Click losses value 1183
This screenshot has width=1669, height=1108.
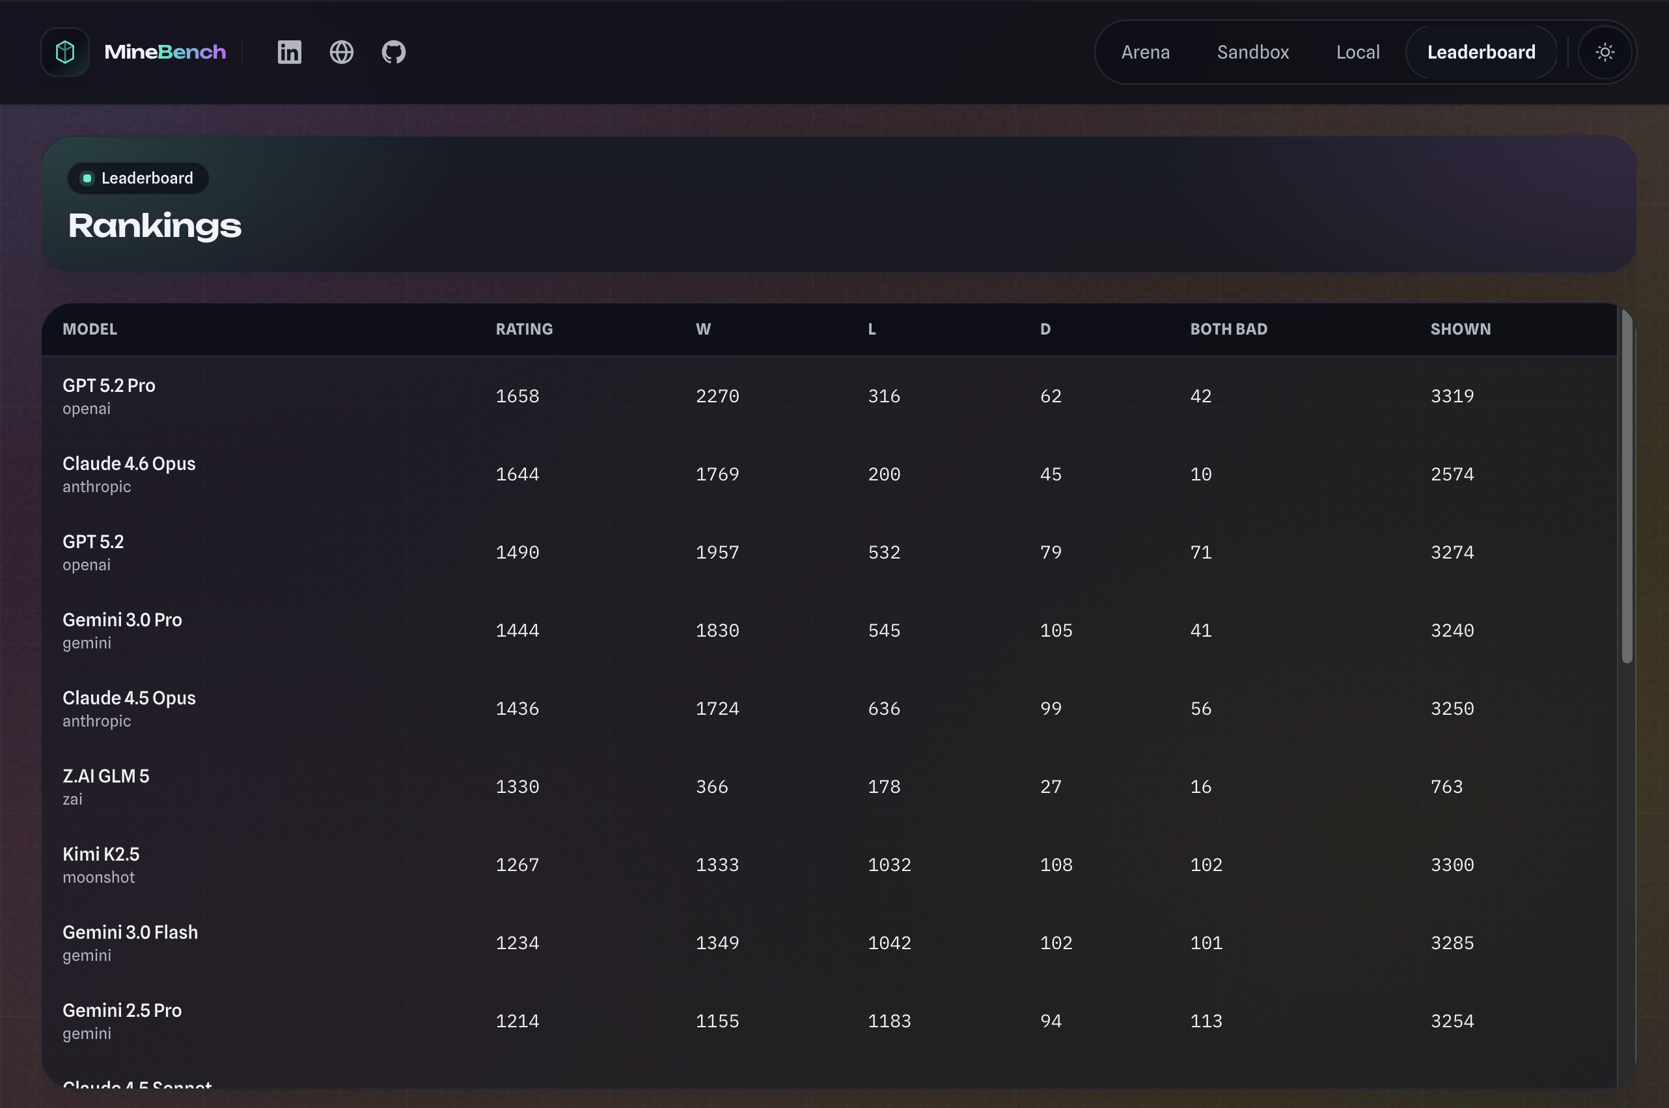tap(890, 1021)
